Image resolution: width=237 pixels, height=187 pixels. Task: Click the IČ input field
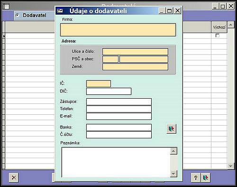(99, 84)
